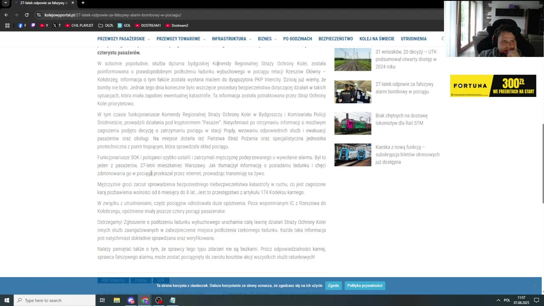This screenshot has height=306, width=544.
Task: Open the notepad app on the taskbar
Action: pos(173,300)
